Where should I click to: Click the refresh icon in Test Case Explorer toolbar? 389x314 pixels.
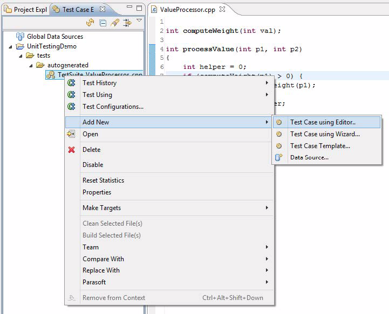point(90,23)
